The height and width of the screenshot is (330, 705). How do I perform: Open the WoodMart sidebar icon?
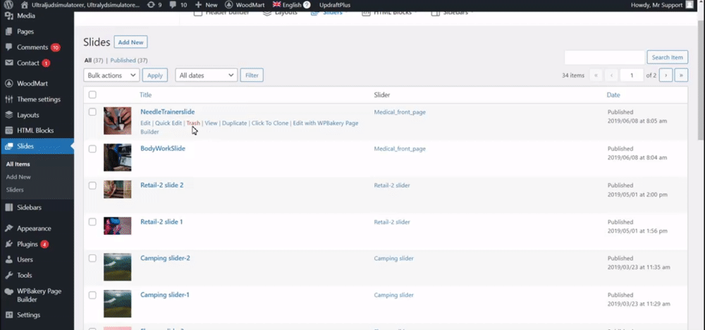(9, 84)
